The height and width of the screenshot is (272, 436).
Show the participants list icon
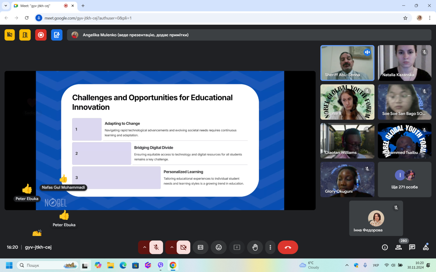398,247
